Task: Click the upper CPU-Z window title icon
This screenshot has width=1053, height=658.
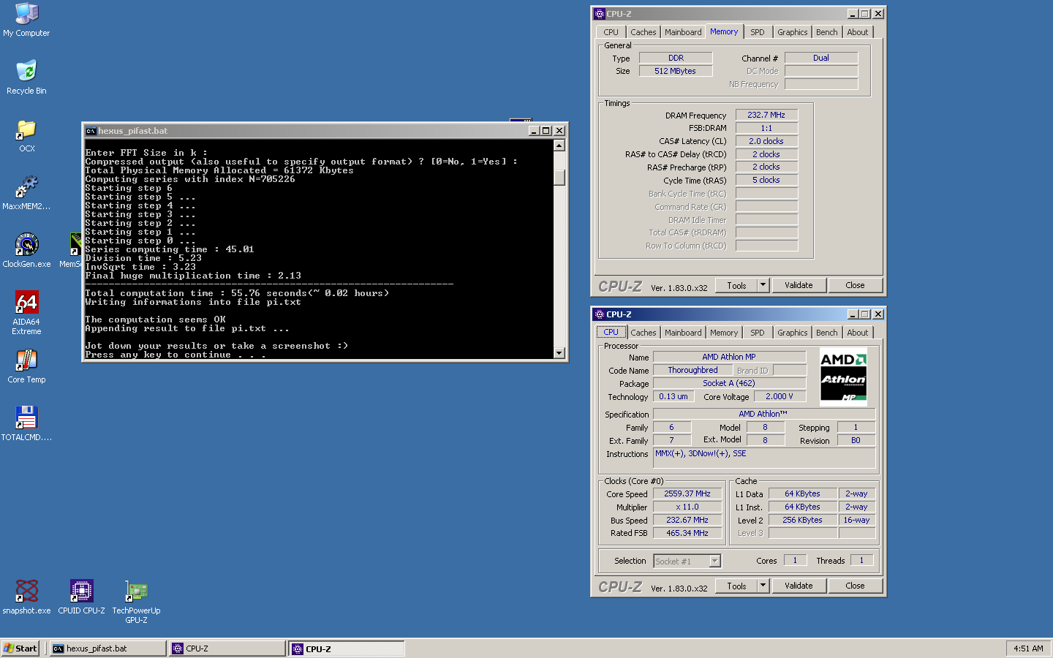Action: click(600, 14)
